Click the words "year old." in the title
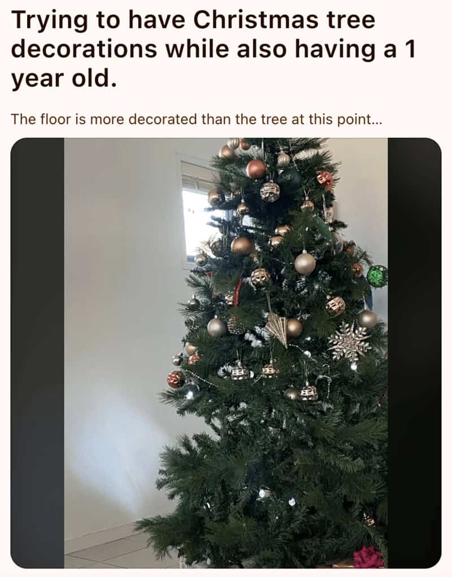 tap(64, 78)
